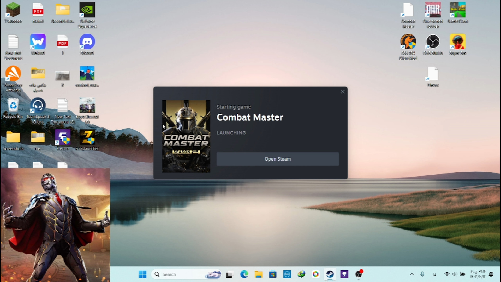Image resolution: width=501 pixels, height=282 pixels.
Task: Launch the Electro desktop shortcut
Action: point(63,140)
